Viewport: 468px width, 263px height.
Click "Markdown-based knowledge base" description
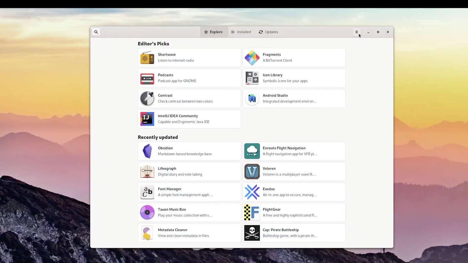[185, 154]
